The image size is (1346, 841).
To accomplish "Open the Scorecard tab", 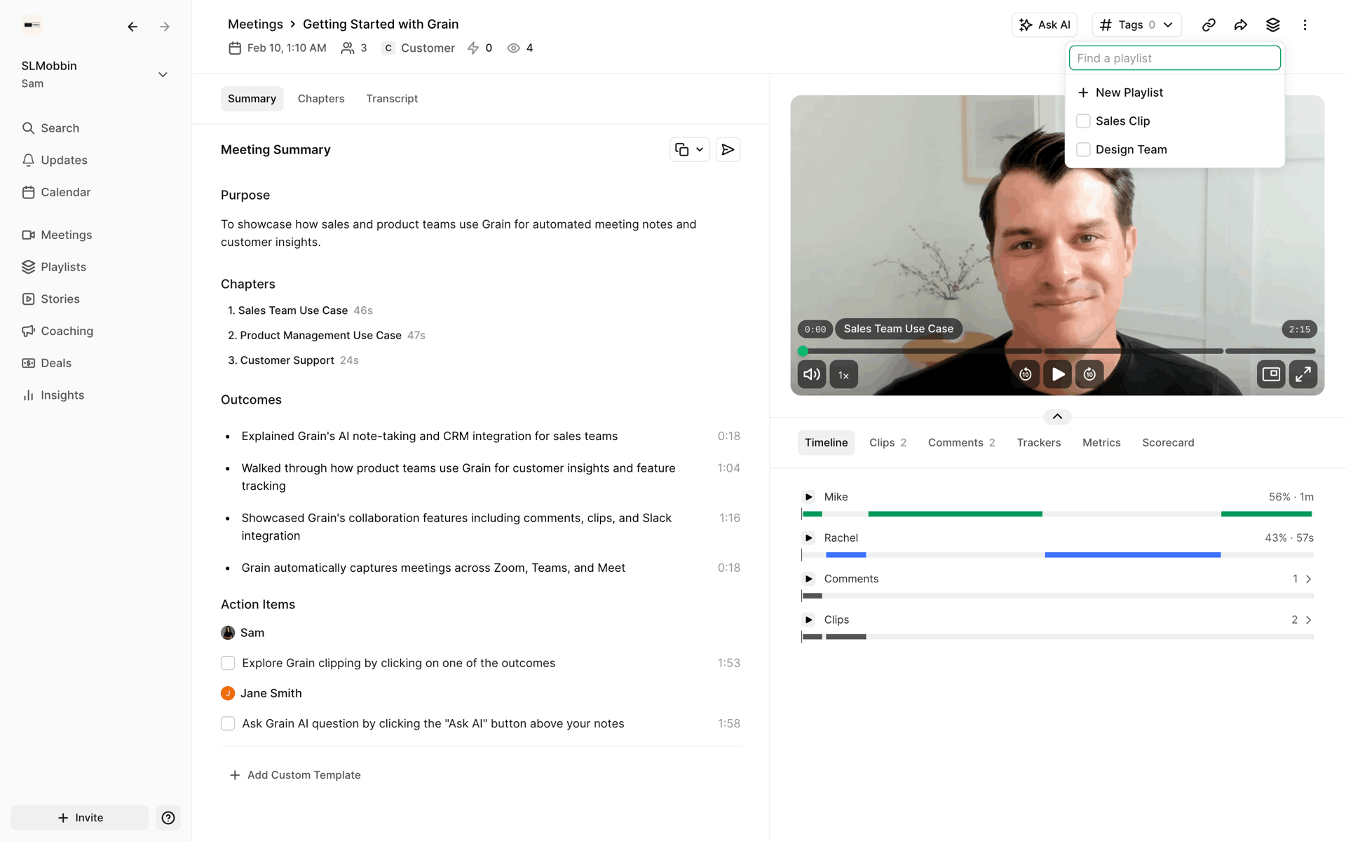I will 1168,443.
